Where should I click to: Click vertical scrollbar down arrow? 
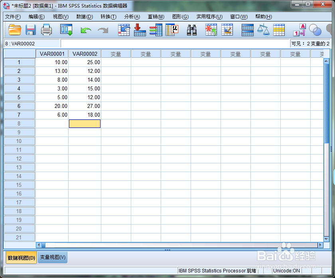click(326, 239)
